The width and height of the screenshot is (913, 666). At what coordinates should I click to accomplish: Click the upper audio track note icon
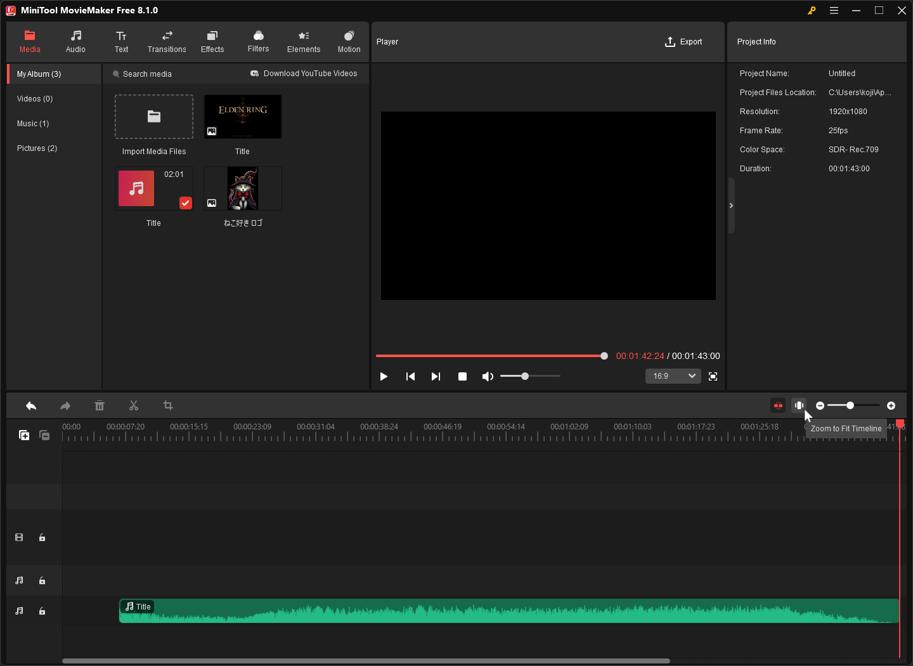click(x=19, y=580)
